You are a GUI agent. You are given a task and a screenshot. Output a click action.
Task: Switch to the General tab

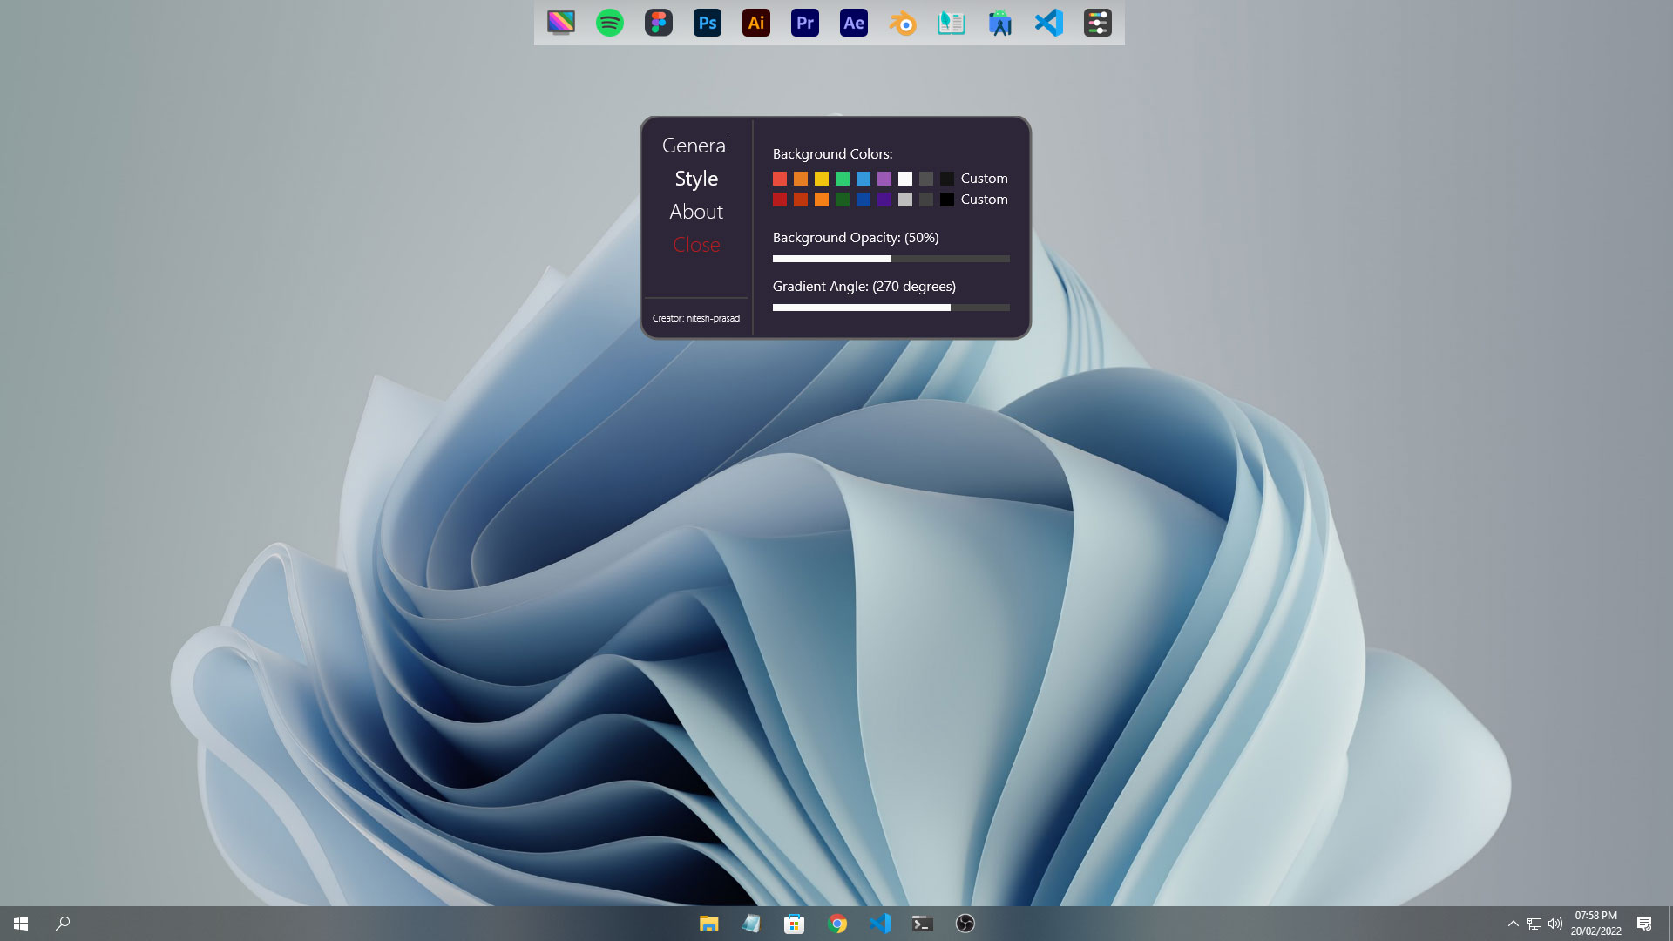tap(695, 146)
